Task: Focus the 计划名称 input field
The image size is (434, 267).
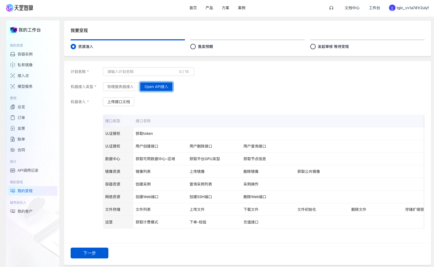Action: tap(149, 72)
